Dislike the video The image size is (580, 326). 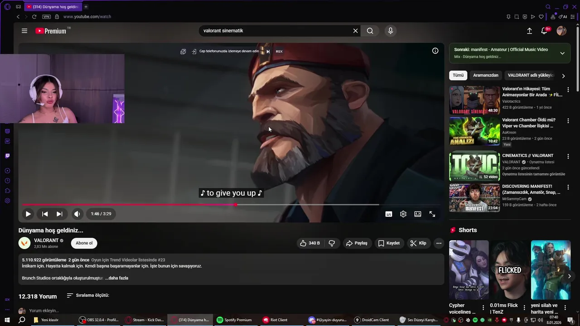coord(332,243)
